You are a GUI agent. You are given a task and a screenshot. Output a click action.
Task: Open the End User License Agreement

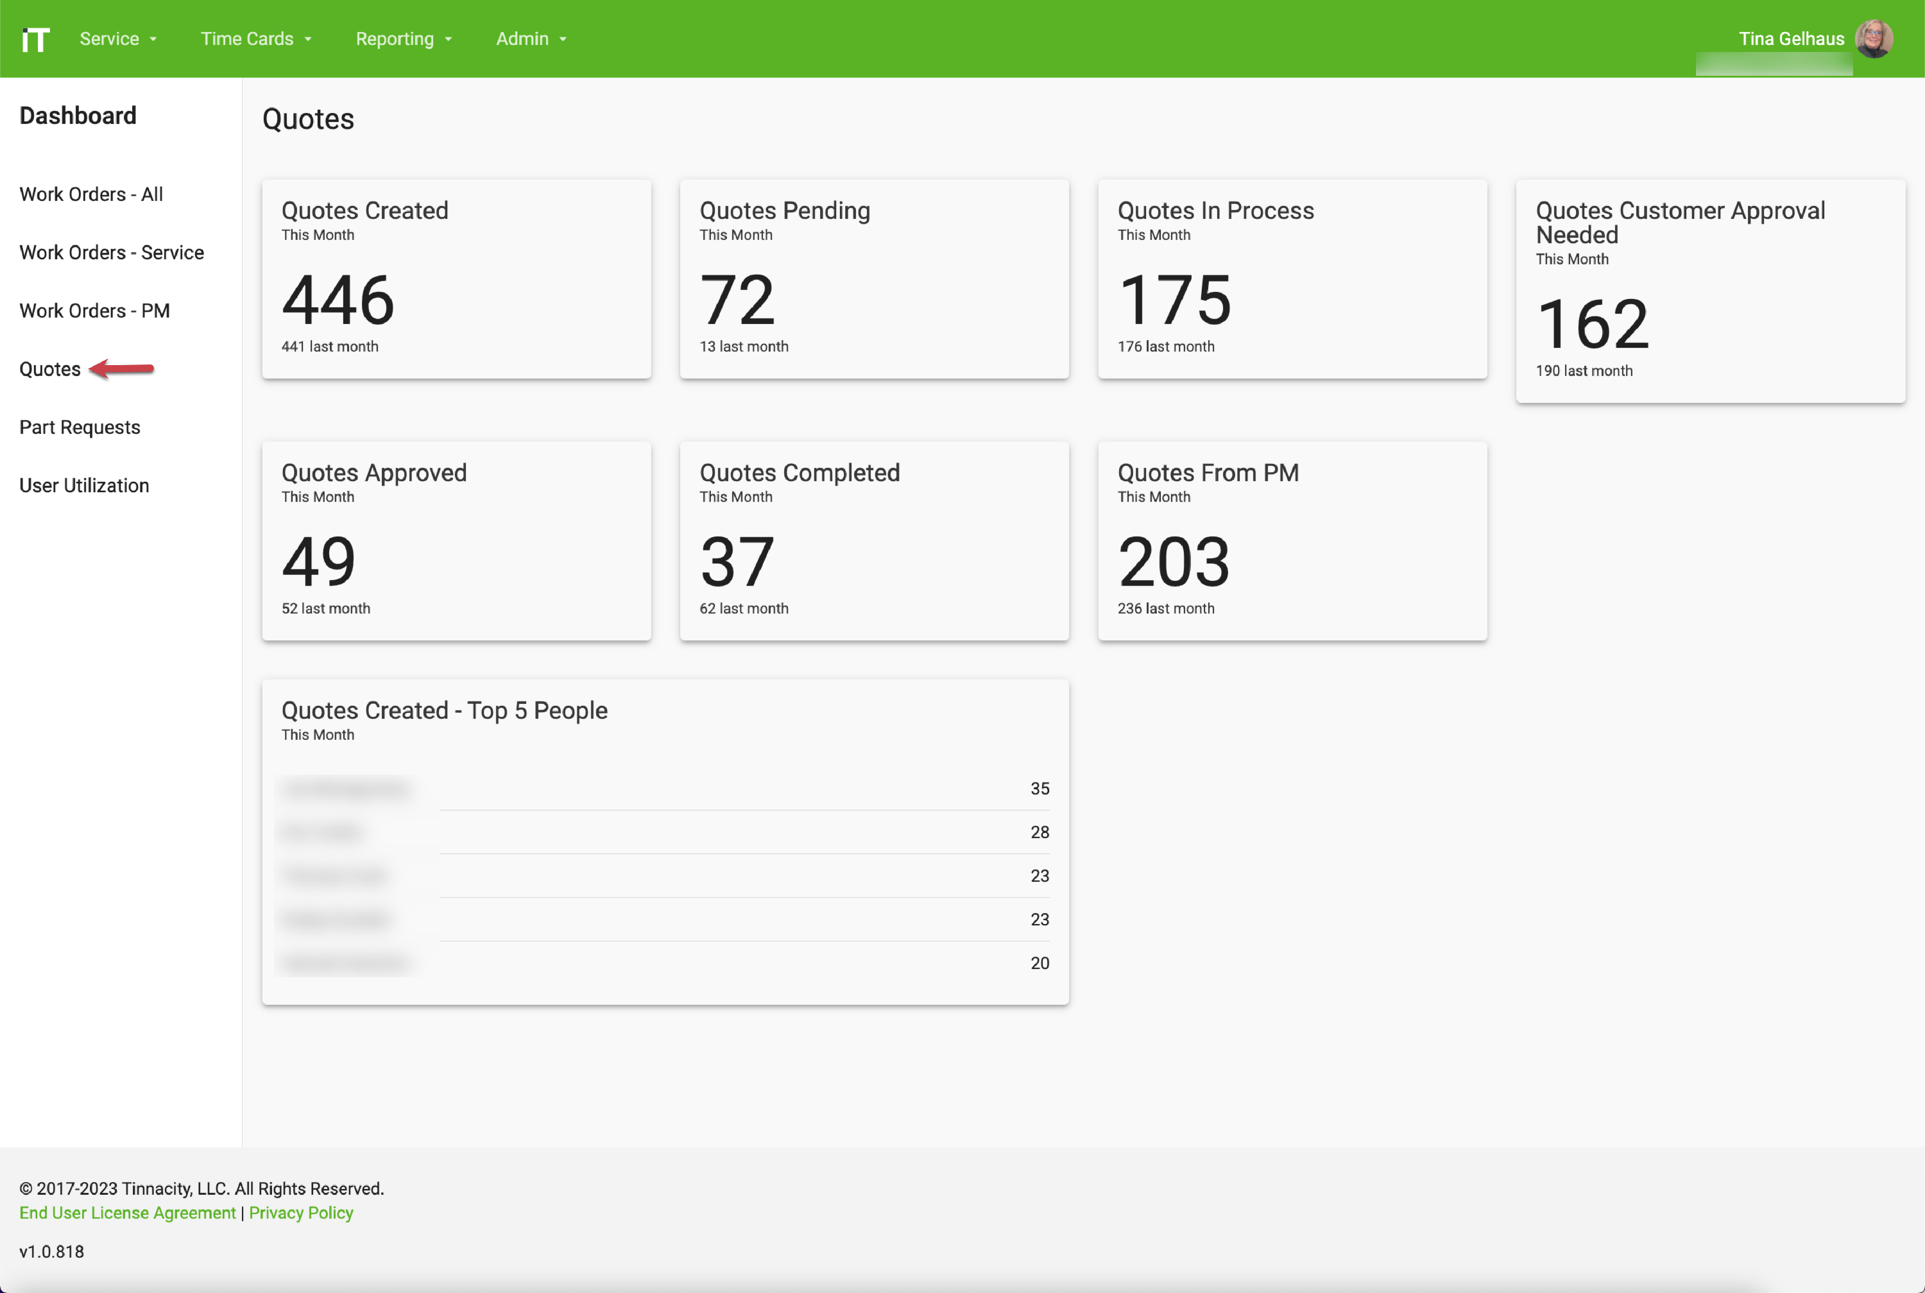(x=127, y=1212)
